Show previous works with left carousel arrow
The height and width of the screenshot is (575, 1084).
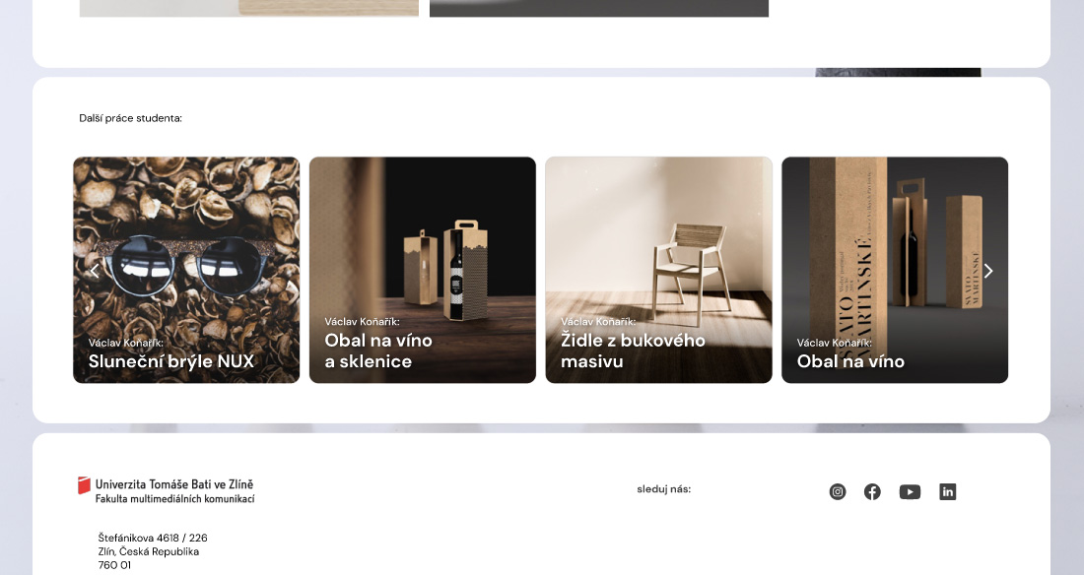(95, 271)
